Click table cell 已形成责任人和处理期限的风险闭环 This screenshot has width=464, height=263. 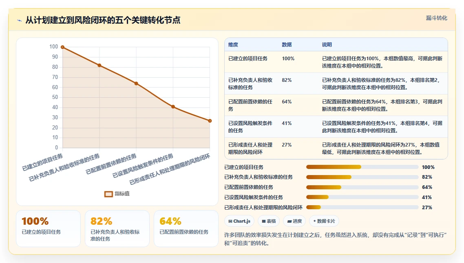pos(250,148)
